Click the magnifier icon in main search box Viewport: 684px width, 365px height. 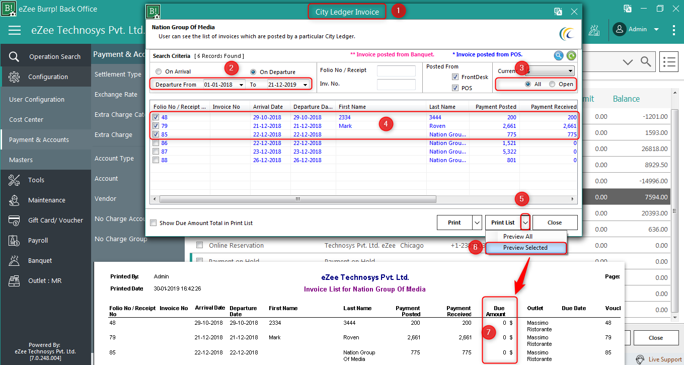click(646, 61)
